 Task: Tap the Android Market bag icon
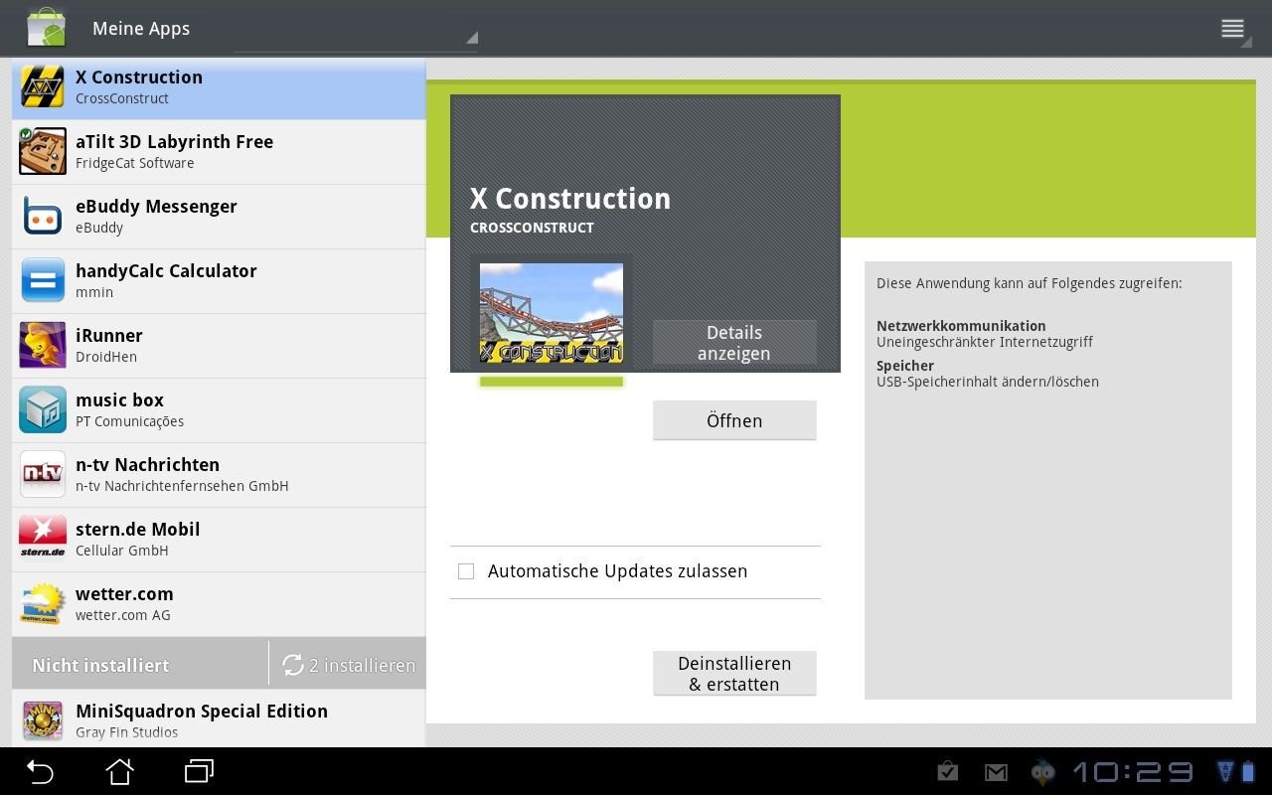[x=46, y=28]
